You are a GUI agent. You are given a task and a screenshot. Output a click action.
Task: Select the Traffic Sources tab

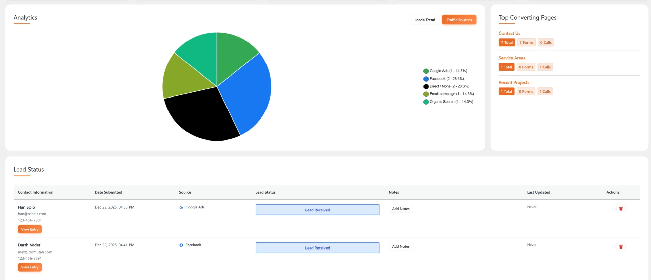click(x=459, y=20)
